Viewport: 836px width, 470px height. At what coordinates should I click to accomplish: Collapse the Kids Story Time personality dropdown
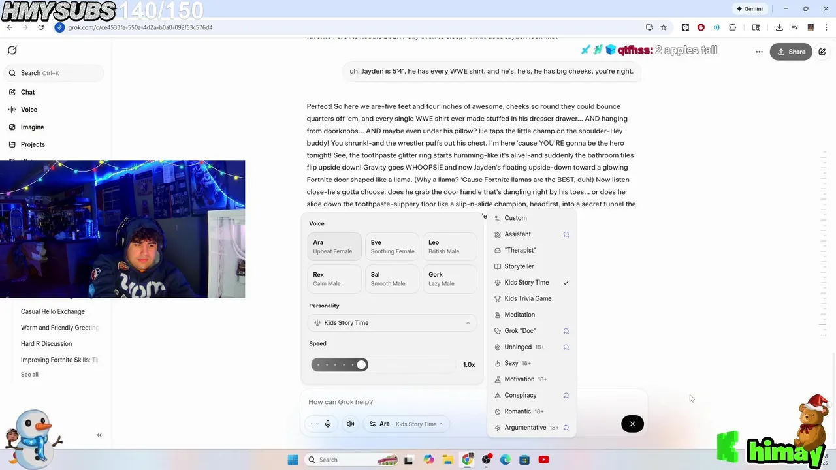(x=392, y=323)
